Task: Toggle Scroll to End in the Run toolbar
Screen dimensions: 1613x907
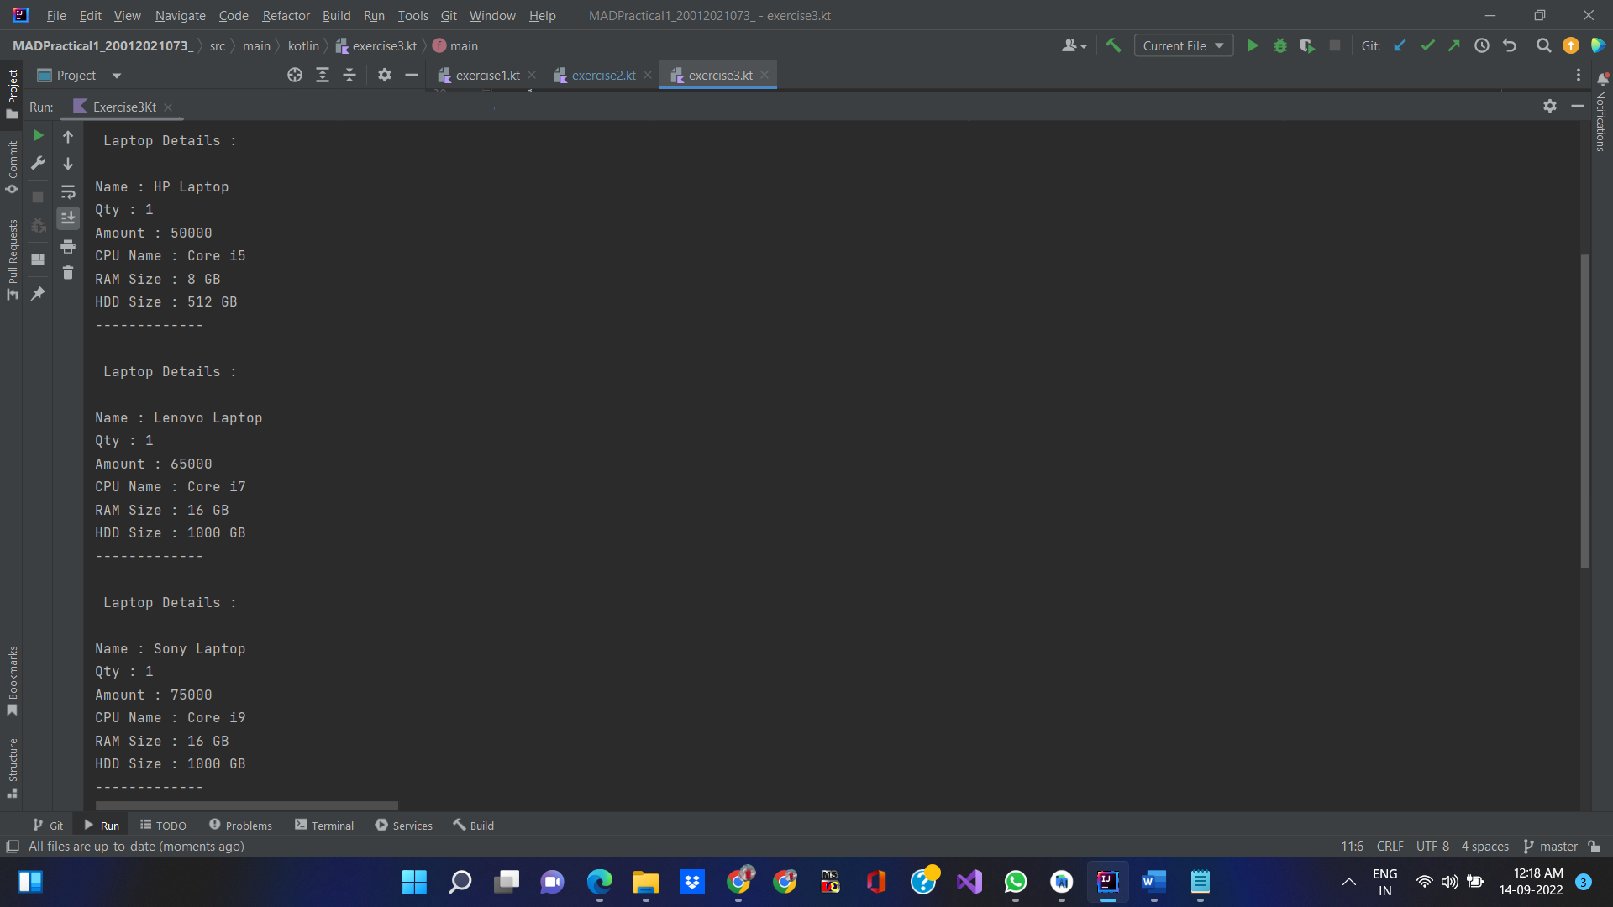Action: (68, 218)
